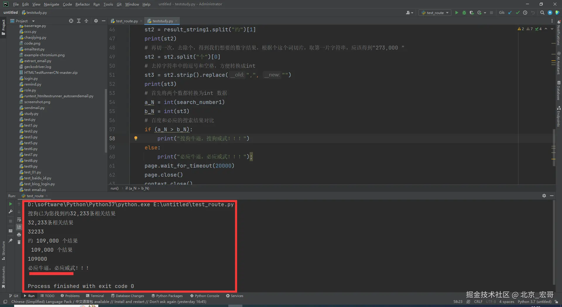Collapse all in Project panel

coord(86,21)
